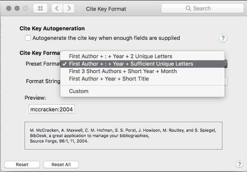
Task: Open the bottom-right help question mark
Action: [x=239, y=164]
